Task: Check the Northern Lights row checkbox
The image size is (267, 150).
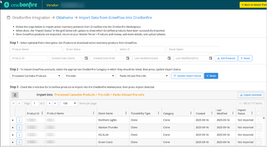Action: pos(259,120)
